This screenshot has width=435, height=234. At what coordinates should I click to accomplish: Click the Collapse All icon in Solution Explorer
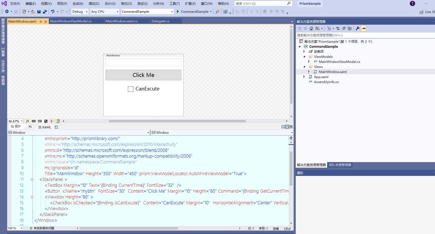click(x=344, y=28)
